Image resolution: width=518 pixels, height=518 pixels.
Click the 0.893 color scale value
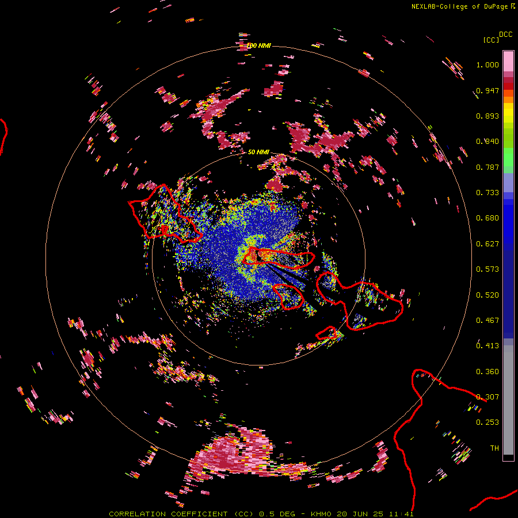coord(487,116)
